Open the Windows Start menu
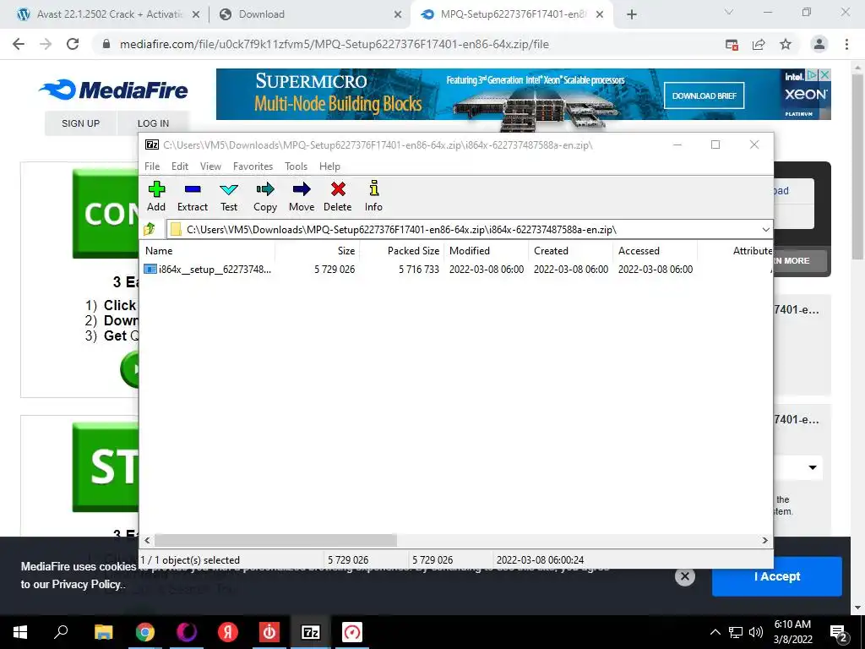The width and height of the screenshot is (865, 649). [x=20, y=632]
